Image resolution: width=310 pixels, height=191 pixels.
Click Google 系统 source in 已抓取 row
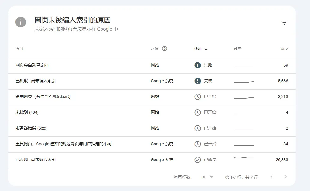[x=162, y=81]
